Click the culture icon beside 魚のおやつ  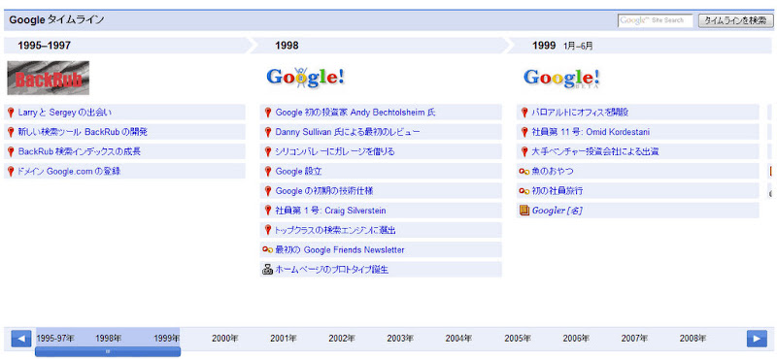click(524, 172)
